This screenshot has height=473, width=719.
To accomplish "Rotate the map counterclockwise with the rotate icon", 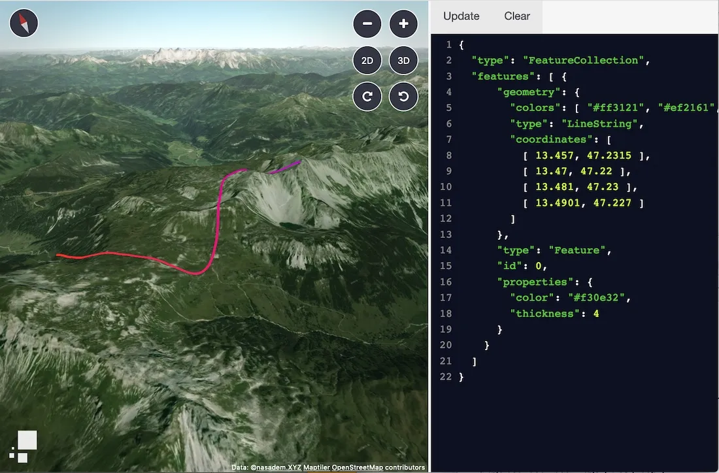I will [x=403, y=95].
